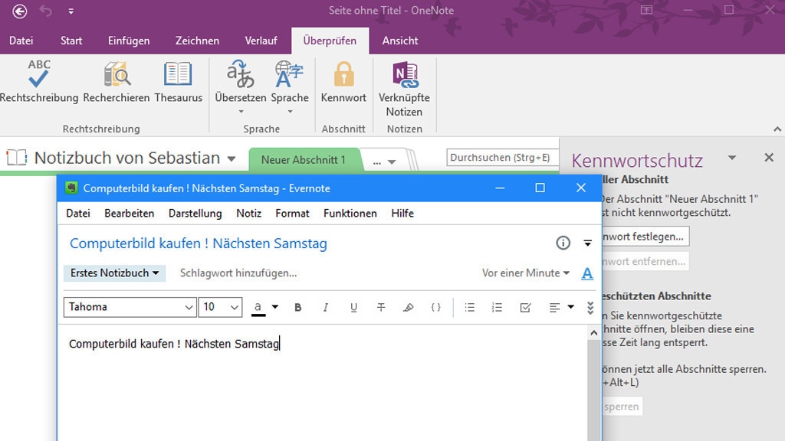This screenshot has height=441, width=785.
Task: Click the note info icon in Evernote
Action: pyautogui.click(x=563, y=242)
